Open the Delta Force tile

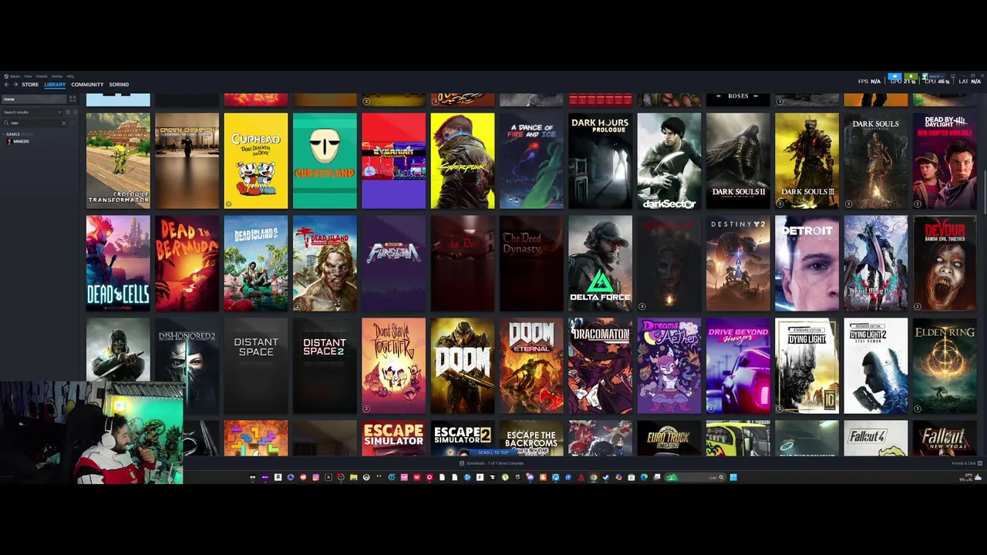(x=601, y=264)
